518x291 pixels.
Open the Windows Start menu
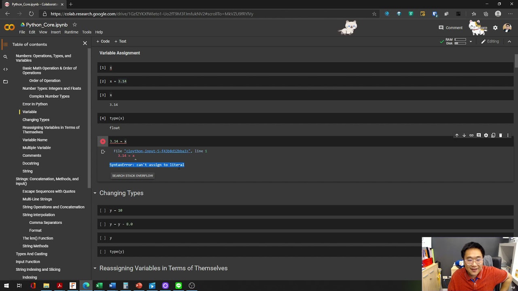click(6, 286)
